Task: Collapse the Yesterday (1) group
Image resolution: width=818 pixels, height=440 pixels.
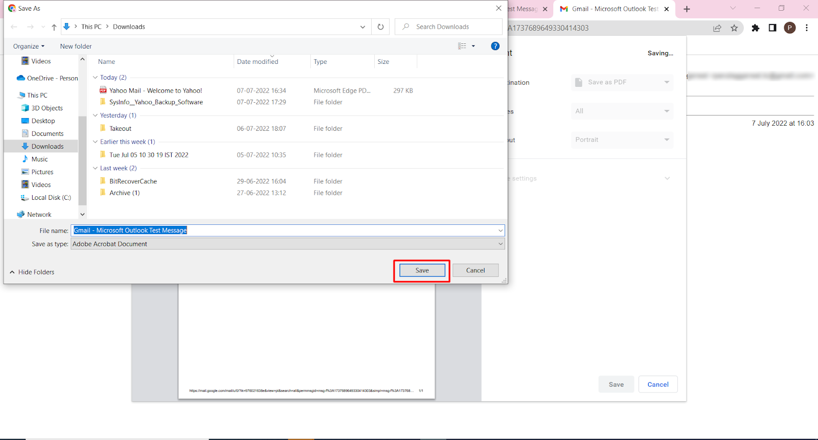Action: point(95,115)
